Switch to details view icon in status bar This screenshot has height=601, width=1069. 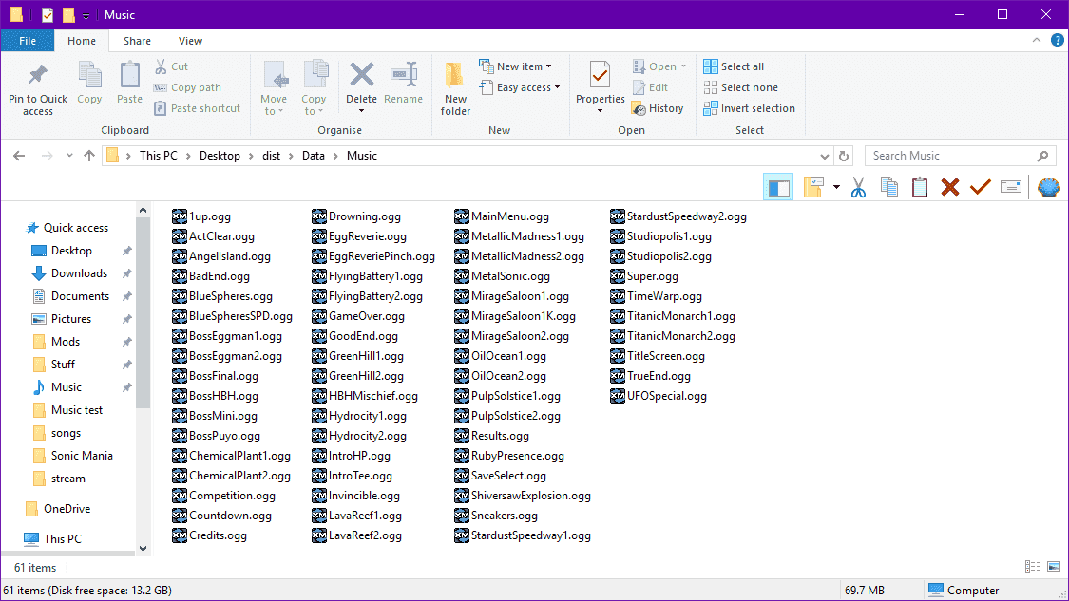[1033, 567]
